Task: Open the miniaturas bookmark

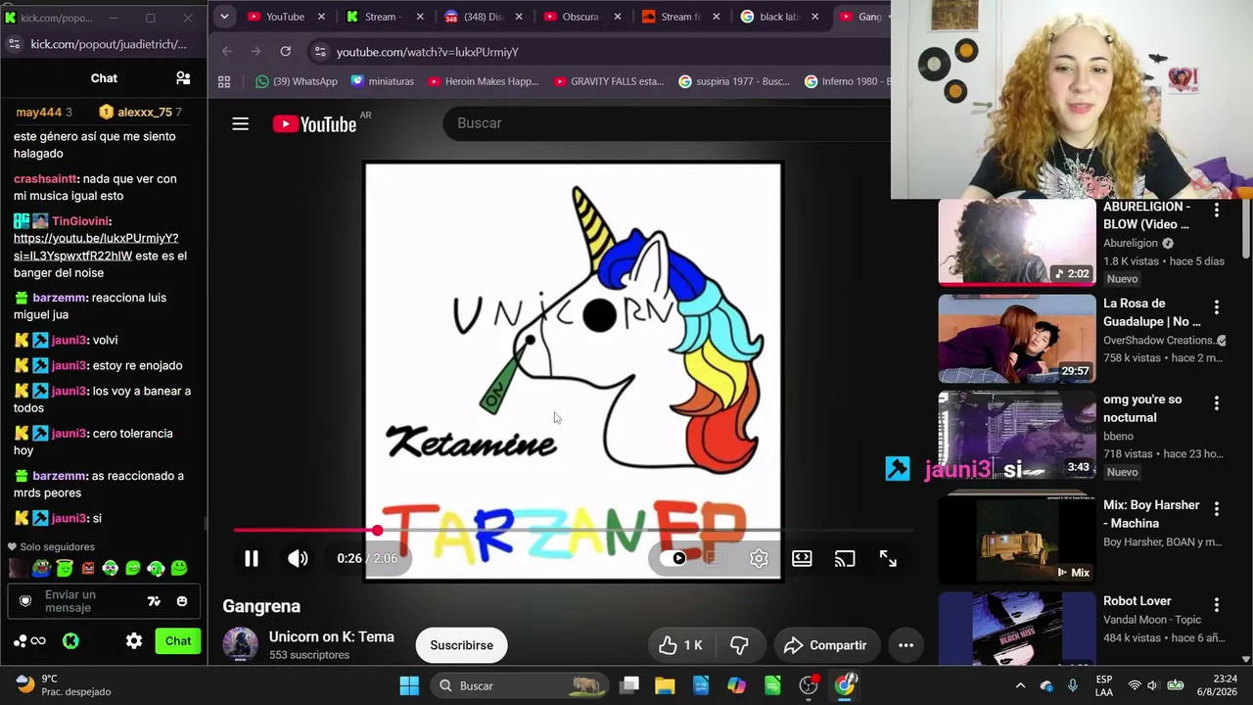Action: coord(383,81)
